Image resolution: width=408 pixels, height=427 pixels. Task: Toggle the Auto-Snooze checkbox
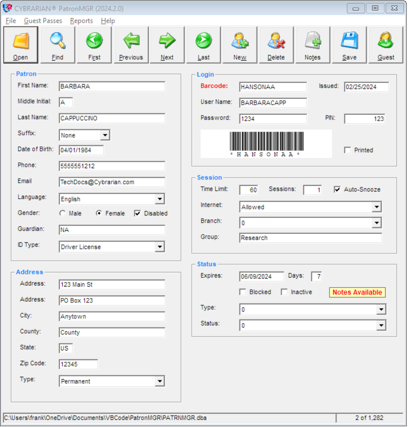(337, 190)
